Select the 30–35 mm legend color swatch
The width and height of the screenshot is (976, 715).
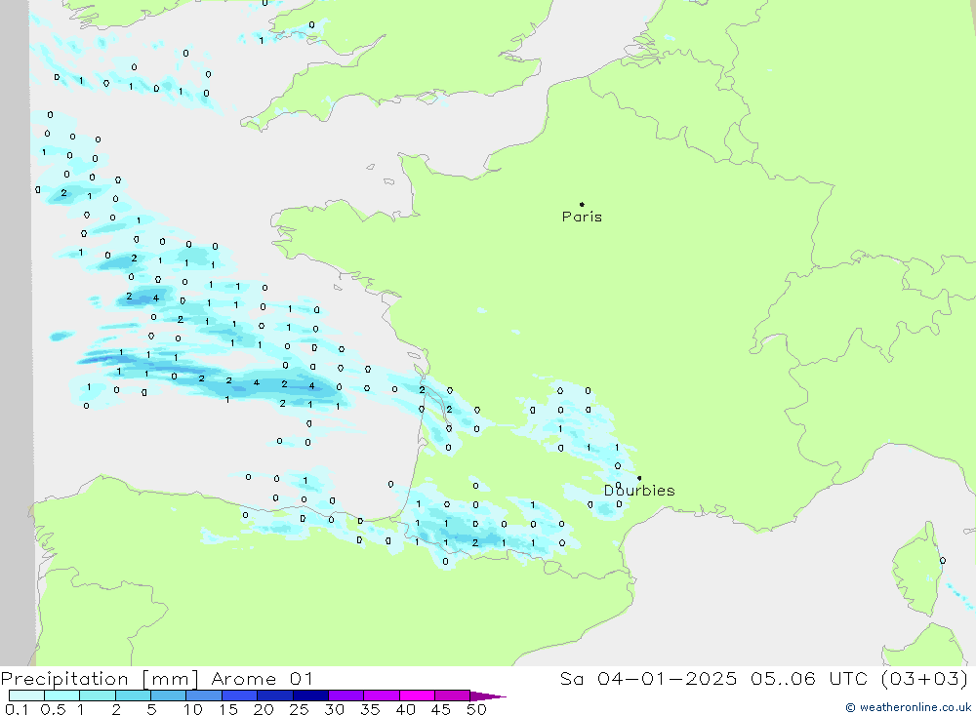[346, 695]
